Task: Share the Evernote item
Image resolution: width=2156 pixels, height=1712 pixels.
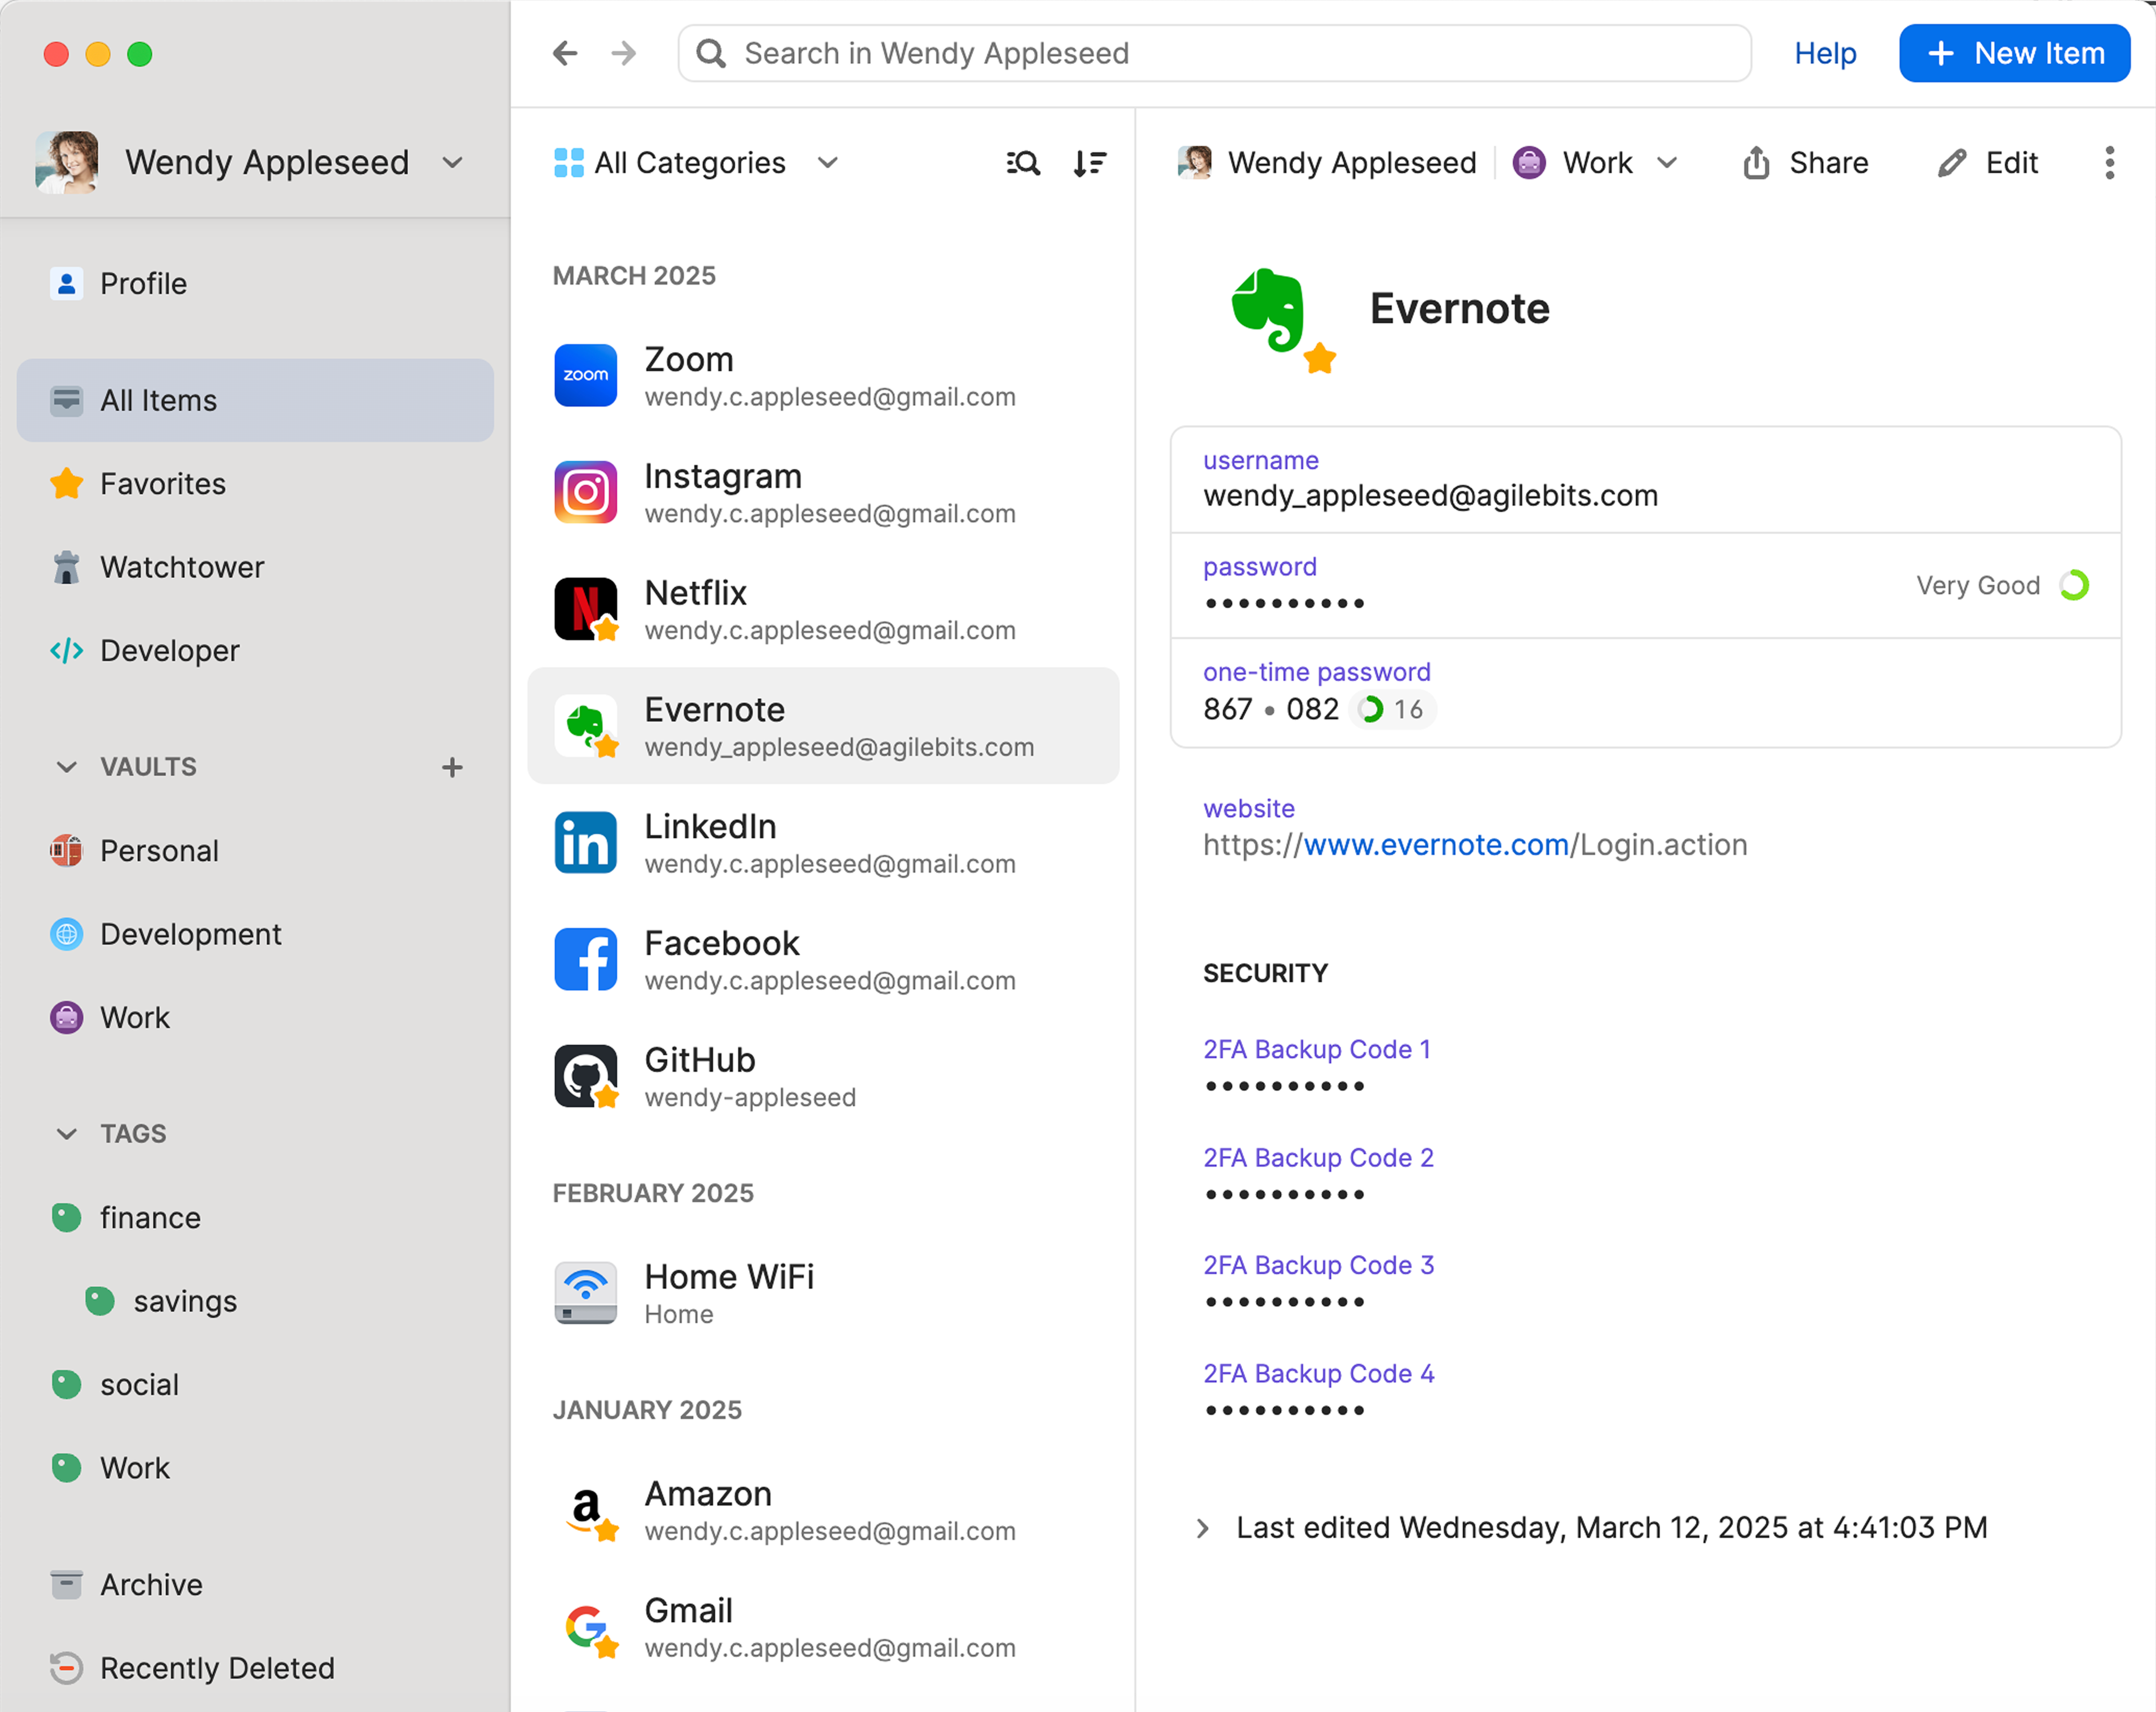Action: (x=1805, y=162)
